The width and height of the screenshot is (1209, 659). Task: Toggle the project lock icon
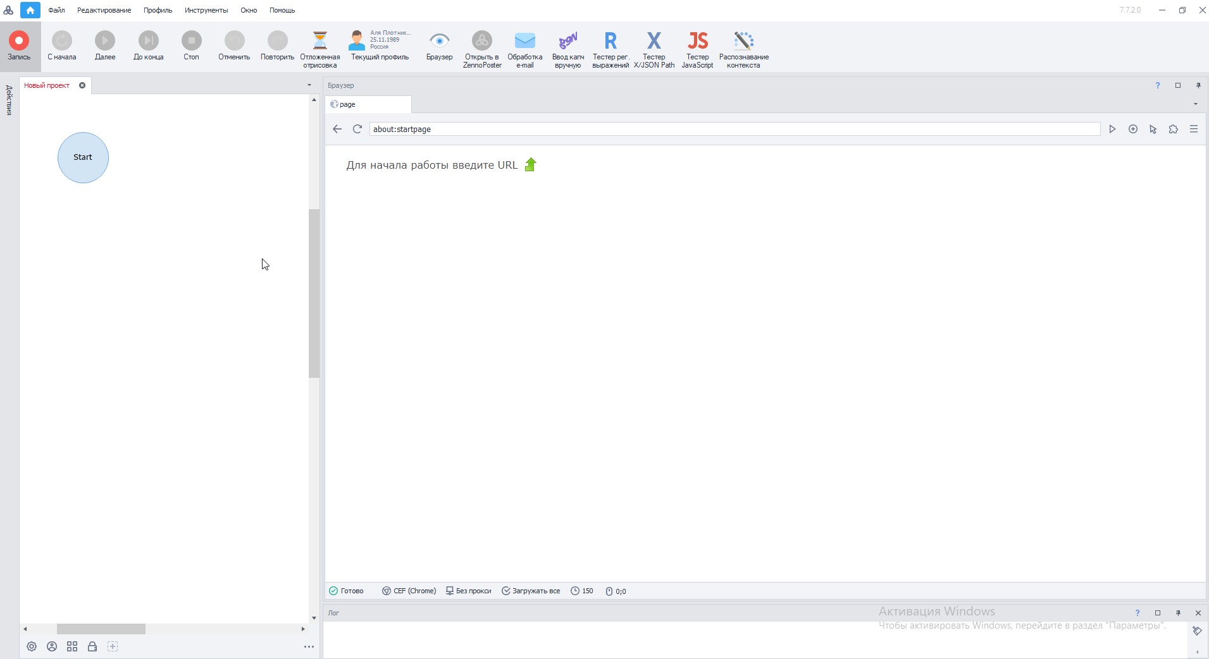(x=92, y=646)
